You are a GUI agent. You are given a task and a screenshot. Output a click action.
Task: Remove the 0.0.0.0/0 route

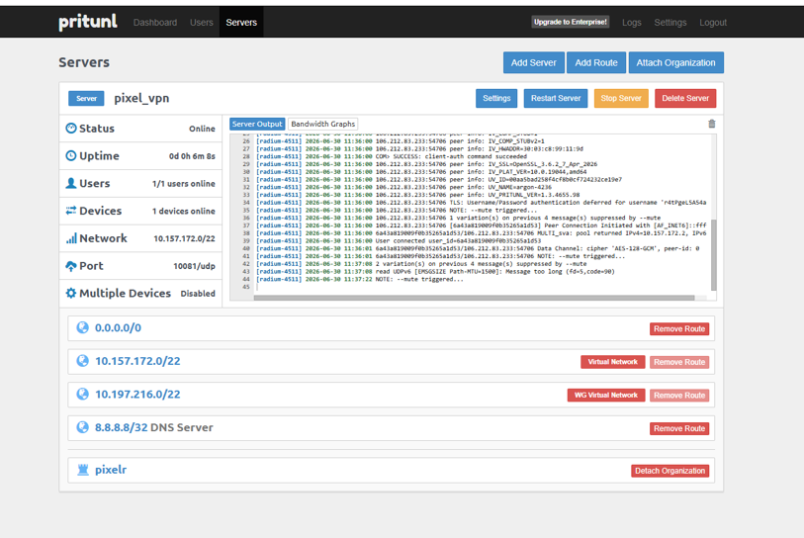[x=678, y=328]
